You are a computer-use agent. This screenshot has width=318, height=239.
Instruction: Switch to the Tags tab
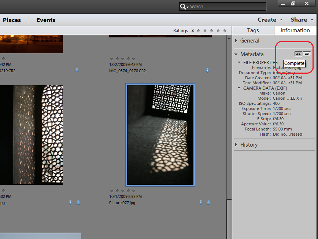253,30
